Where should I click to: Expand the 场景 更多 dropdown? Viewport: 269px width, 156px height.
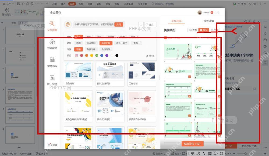tap(137, 43)
